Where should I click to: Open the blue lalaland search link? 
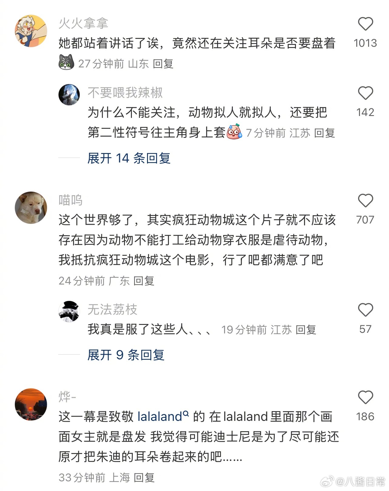pyautogui.click(x=160, y=417)
